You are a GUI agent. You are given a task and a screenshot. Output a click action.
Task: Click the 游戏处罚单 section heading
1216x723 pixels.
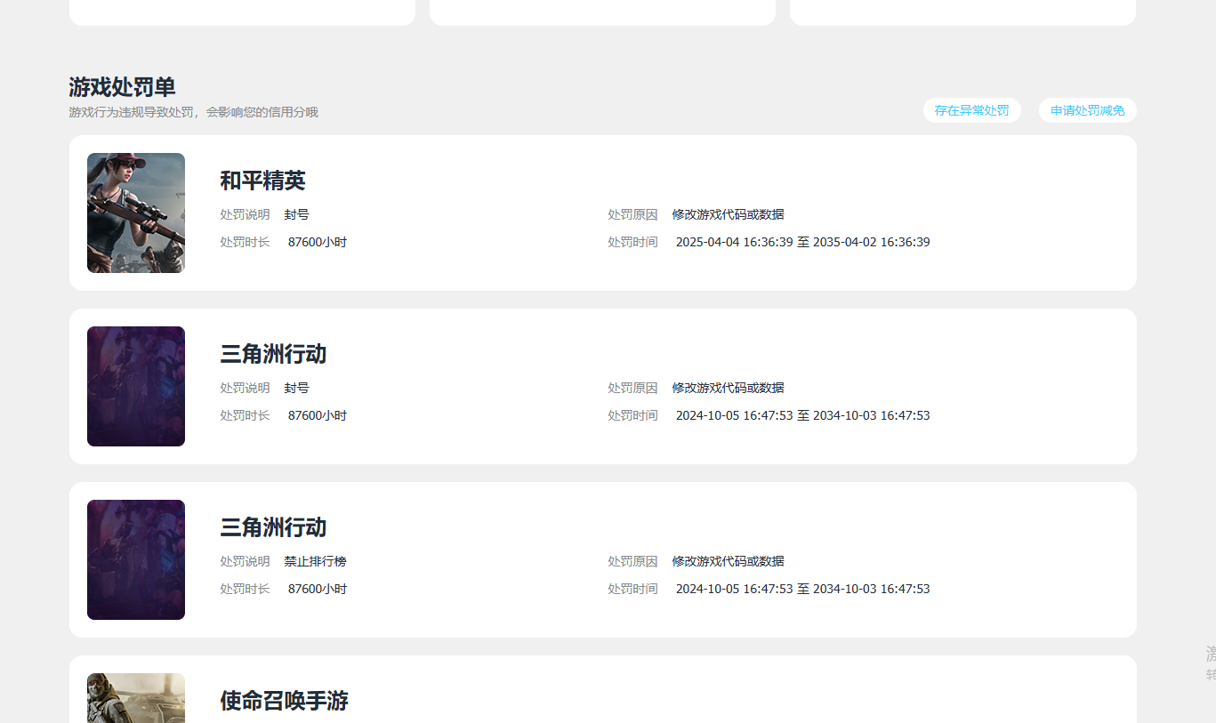point(122,87)
